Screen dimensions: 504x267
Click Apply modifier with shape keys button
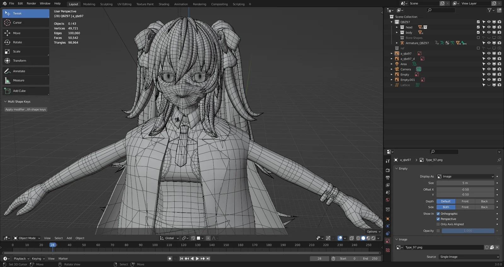point(26,110)
